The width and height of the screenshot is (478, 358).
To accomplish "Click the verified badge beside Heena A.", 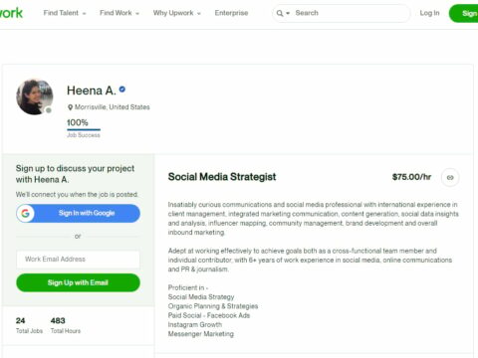I will point(122,89).
